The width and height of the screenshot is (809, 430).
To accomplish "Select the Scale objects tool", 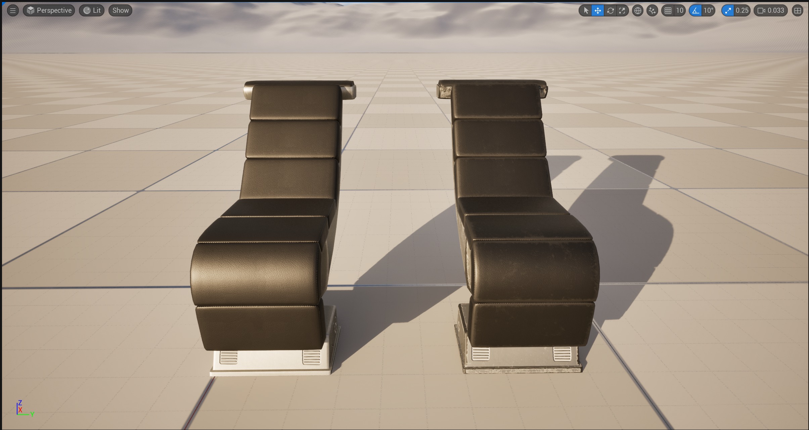I will (x=622, y=10).
